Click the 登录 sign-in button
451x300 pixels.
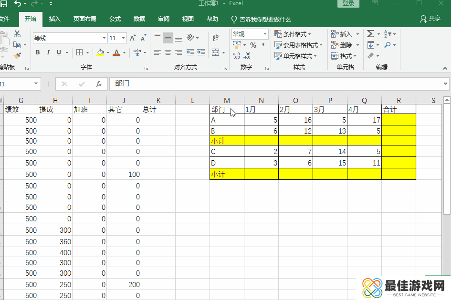[x=348, y=3]
